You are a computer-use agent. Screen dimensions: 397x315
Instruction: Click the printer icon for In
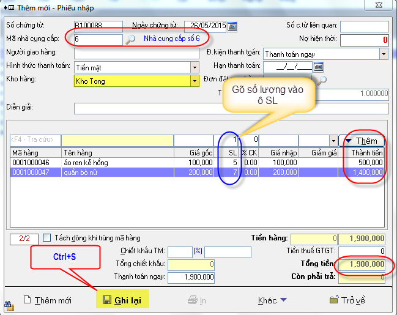pyautogui.click(x=192, y=300)
